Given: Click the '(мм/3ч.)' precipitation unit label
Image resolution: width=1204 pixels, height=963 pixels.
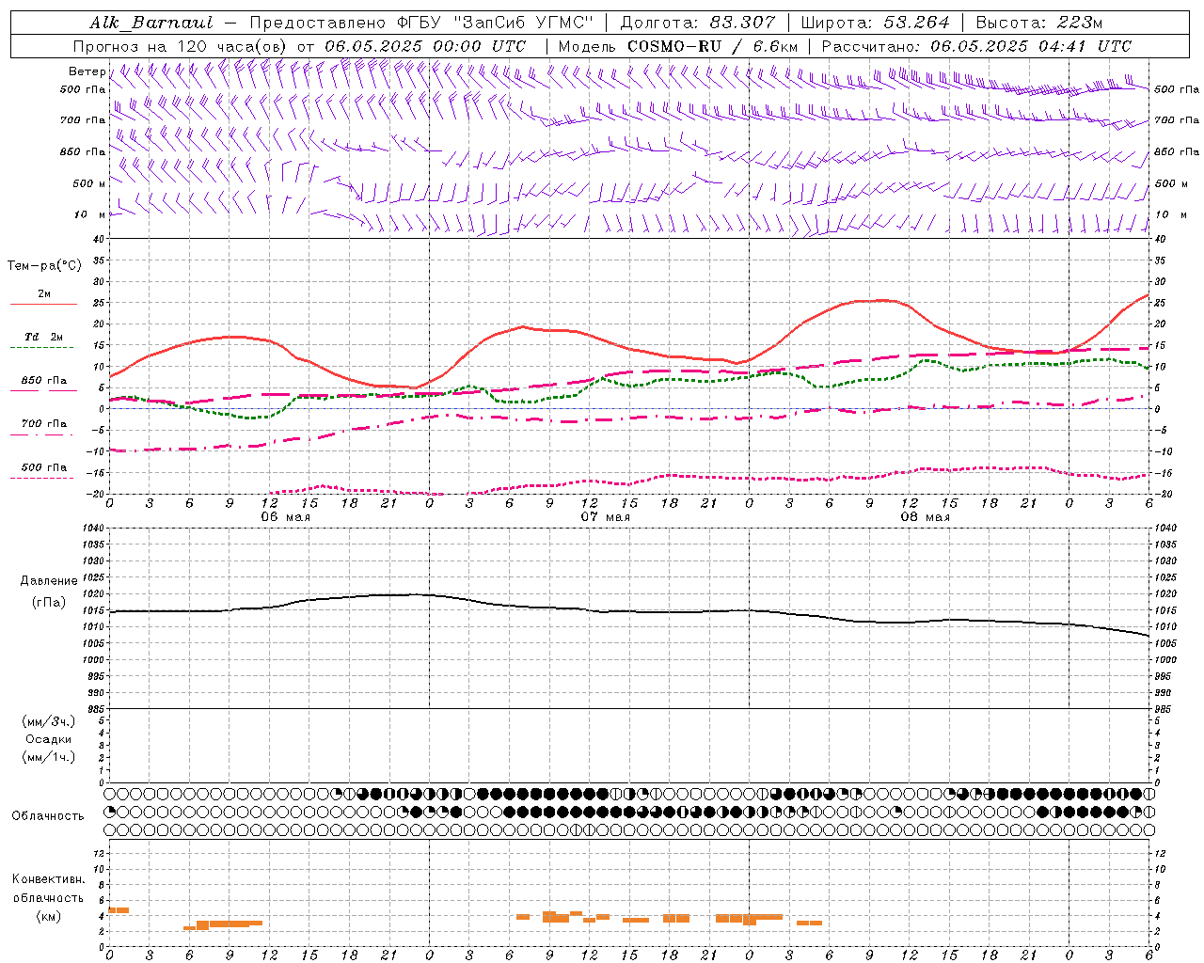Looking at the screenshot, I should 49,721.
